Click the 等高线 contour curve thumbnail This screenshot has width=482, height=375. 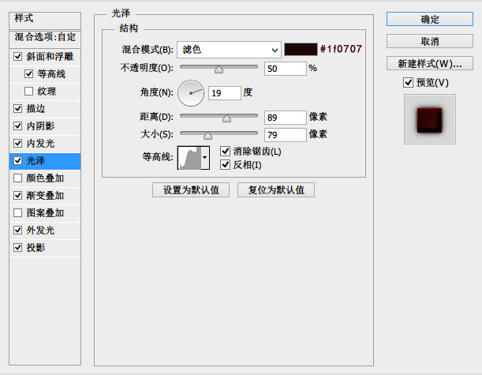[189, 158]
